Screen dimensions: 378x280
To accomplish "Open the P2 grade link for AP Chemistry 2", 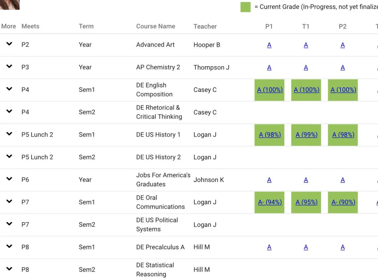I will (x=342, y=67).
